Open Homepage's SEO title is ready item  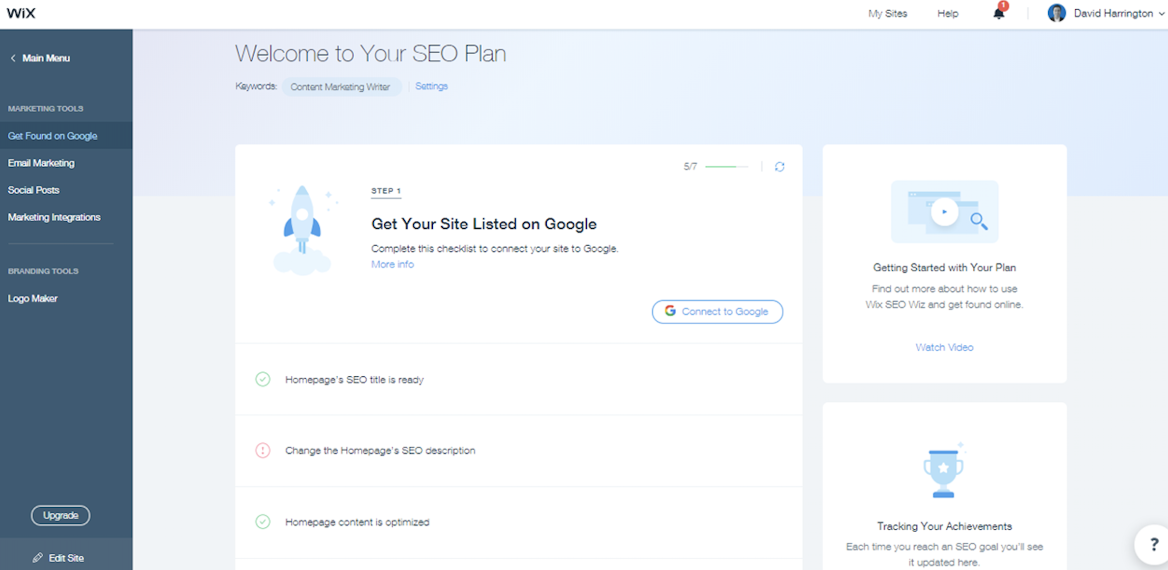519,379
